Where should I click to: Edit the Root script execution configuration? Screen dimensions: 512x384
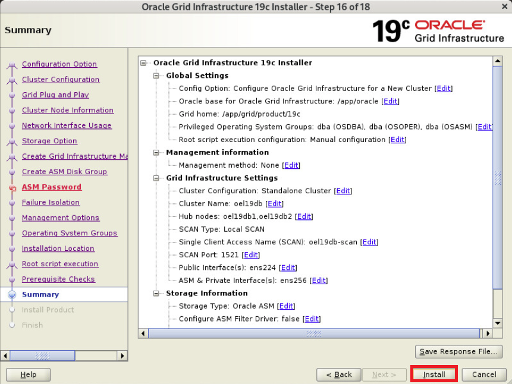click(x=397, y=140)
